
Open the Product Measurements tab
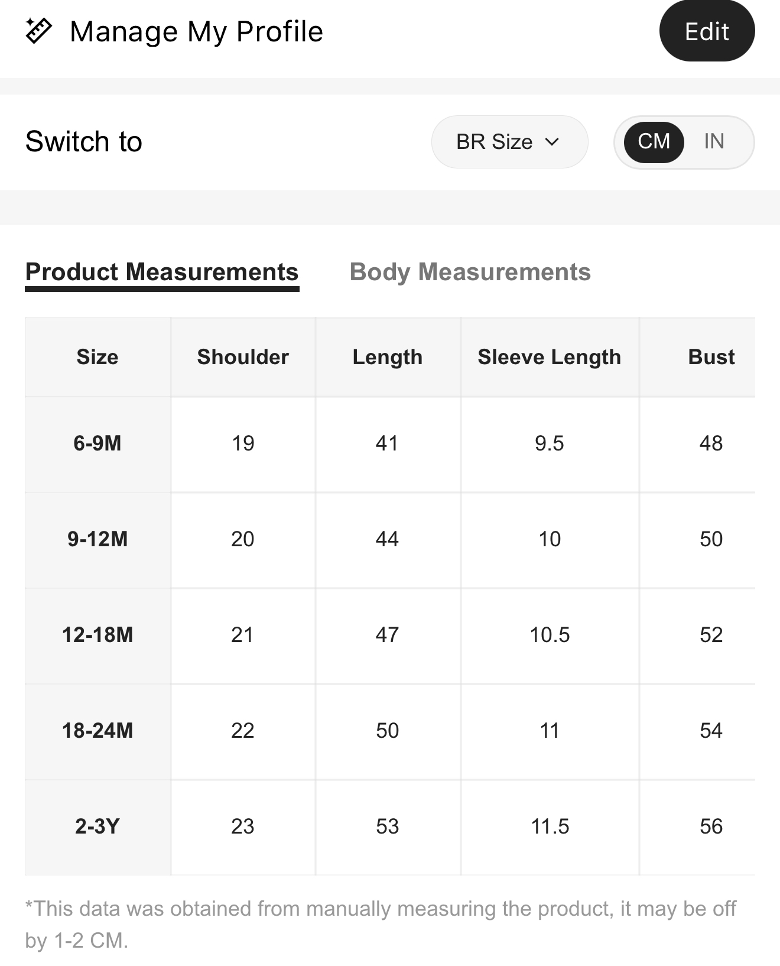(x=162, y=273)
